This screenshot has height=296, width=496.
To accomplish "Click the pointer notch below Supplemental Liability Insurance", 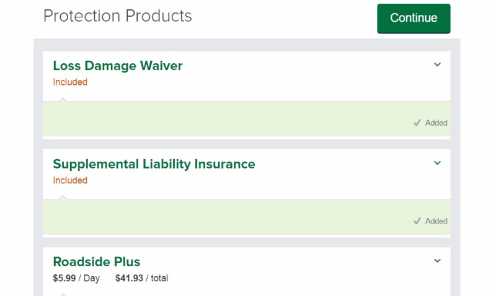I will pyautogui.click(x=63, y=198).
